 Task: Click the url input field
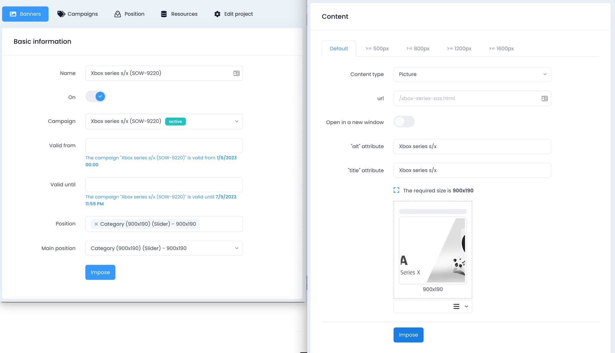tap(472, 99)
